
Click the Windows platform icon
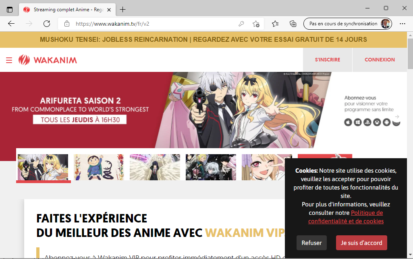pos(358,122)
